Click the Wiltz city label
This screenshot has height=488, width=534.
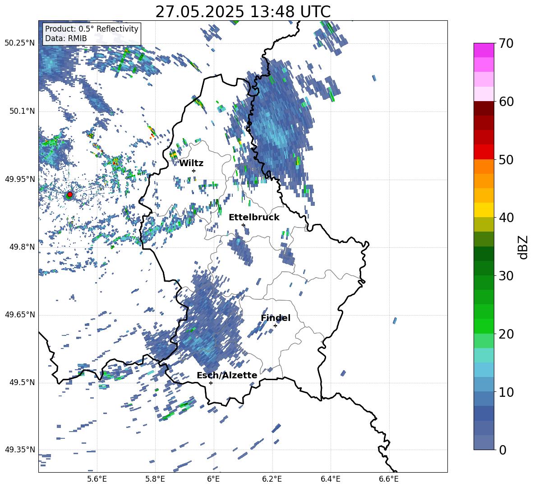point(191,163)
